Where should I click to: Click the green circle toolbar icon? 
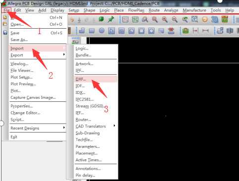click(x=101, y=19)
